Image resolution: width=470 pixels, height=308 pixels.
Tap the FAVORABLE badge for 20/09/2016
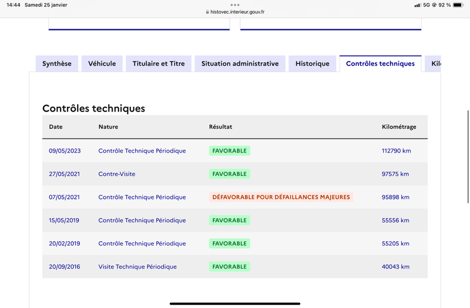pos(230,267)
